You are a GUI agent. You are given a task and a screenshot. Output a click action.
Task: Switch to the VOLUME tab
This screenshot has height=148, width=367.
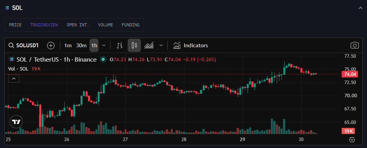(x=105, y=25)
